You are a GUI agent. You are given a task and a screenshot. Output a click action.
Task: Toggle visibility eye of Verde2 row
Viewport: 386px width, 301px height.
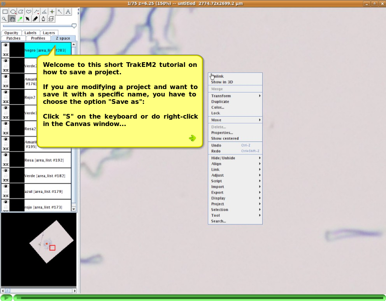click(x=6, y=61)
